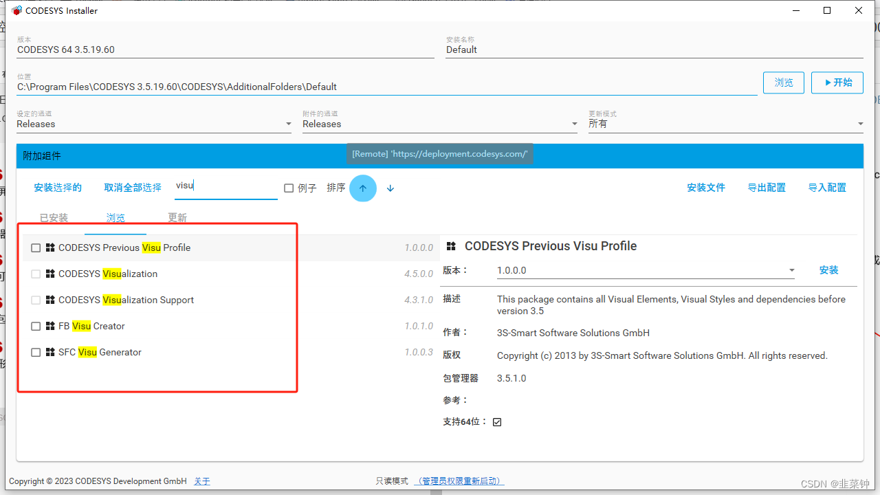
Task: Click package icon beside CODESYS Visualization Support
Action: pyautogui.click(x=50, y=300)
